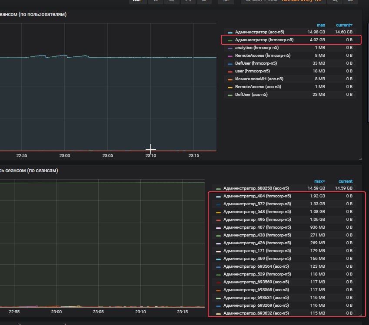Toggle series Администратор (acc-n5)

click(x=259, y=32)
